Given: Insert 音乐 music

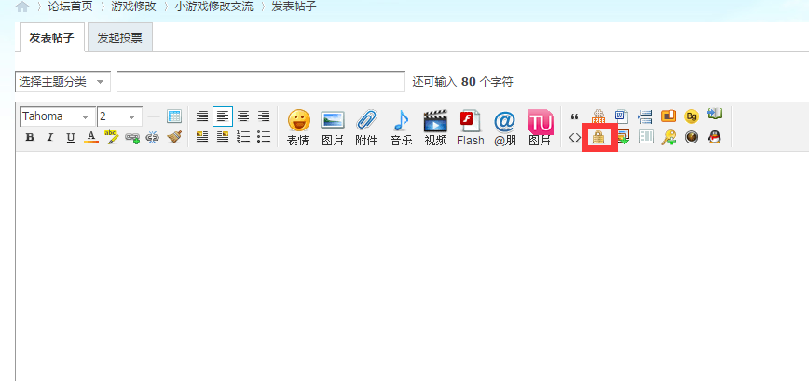Looking at the screenshot, I should coord(401,127).
